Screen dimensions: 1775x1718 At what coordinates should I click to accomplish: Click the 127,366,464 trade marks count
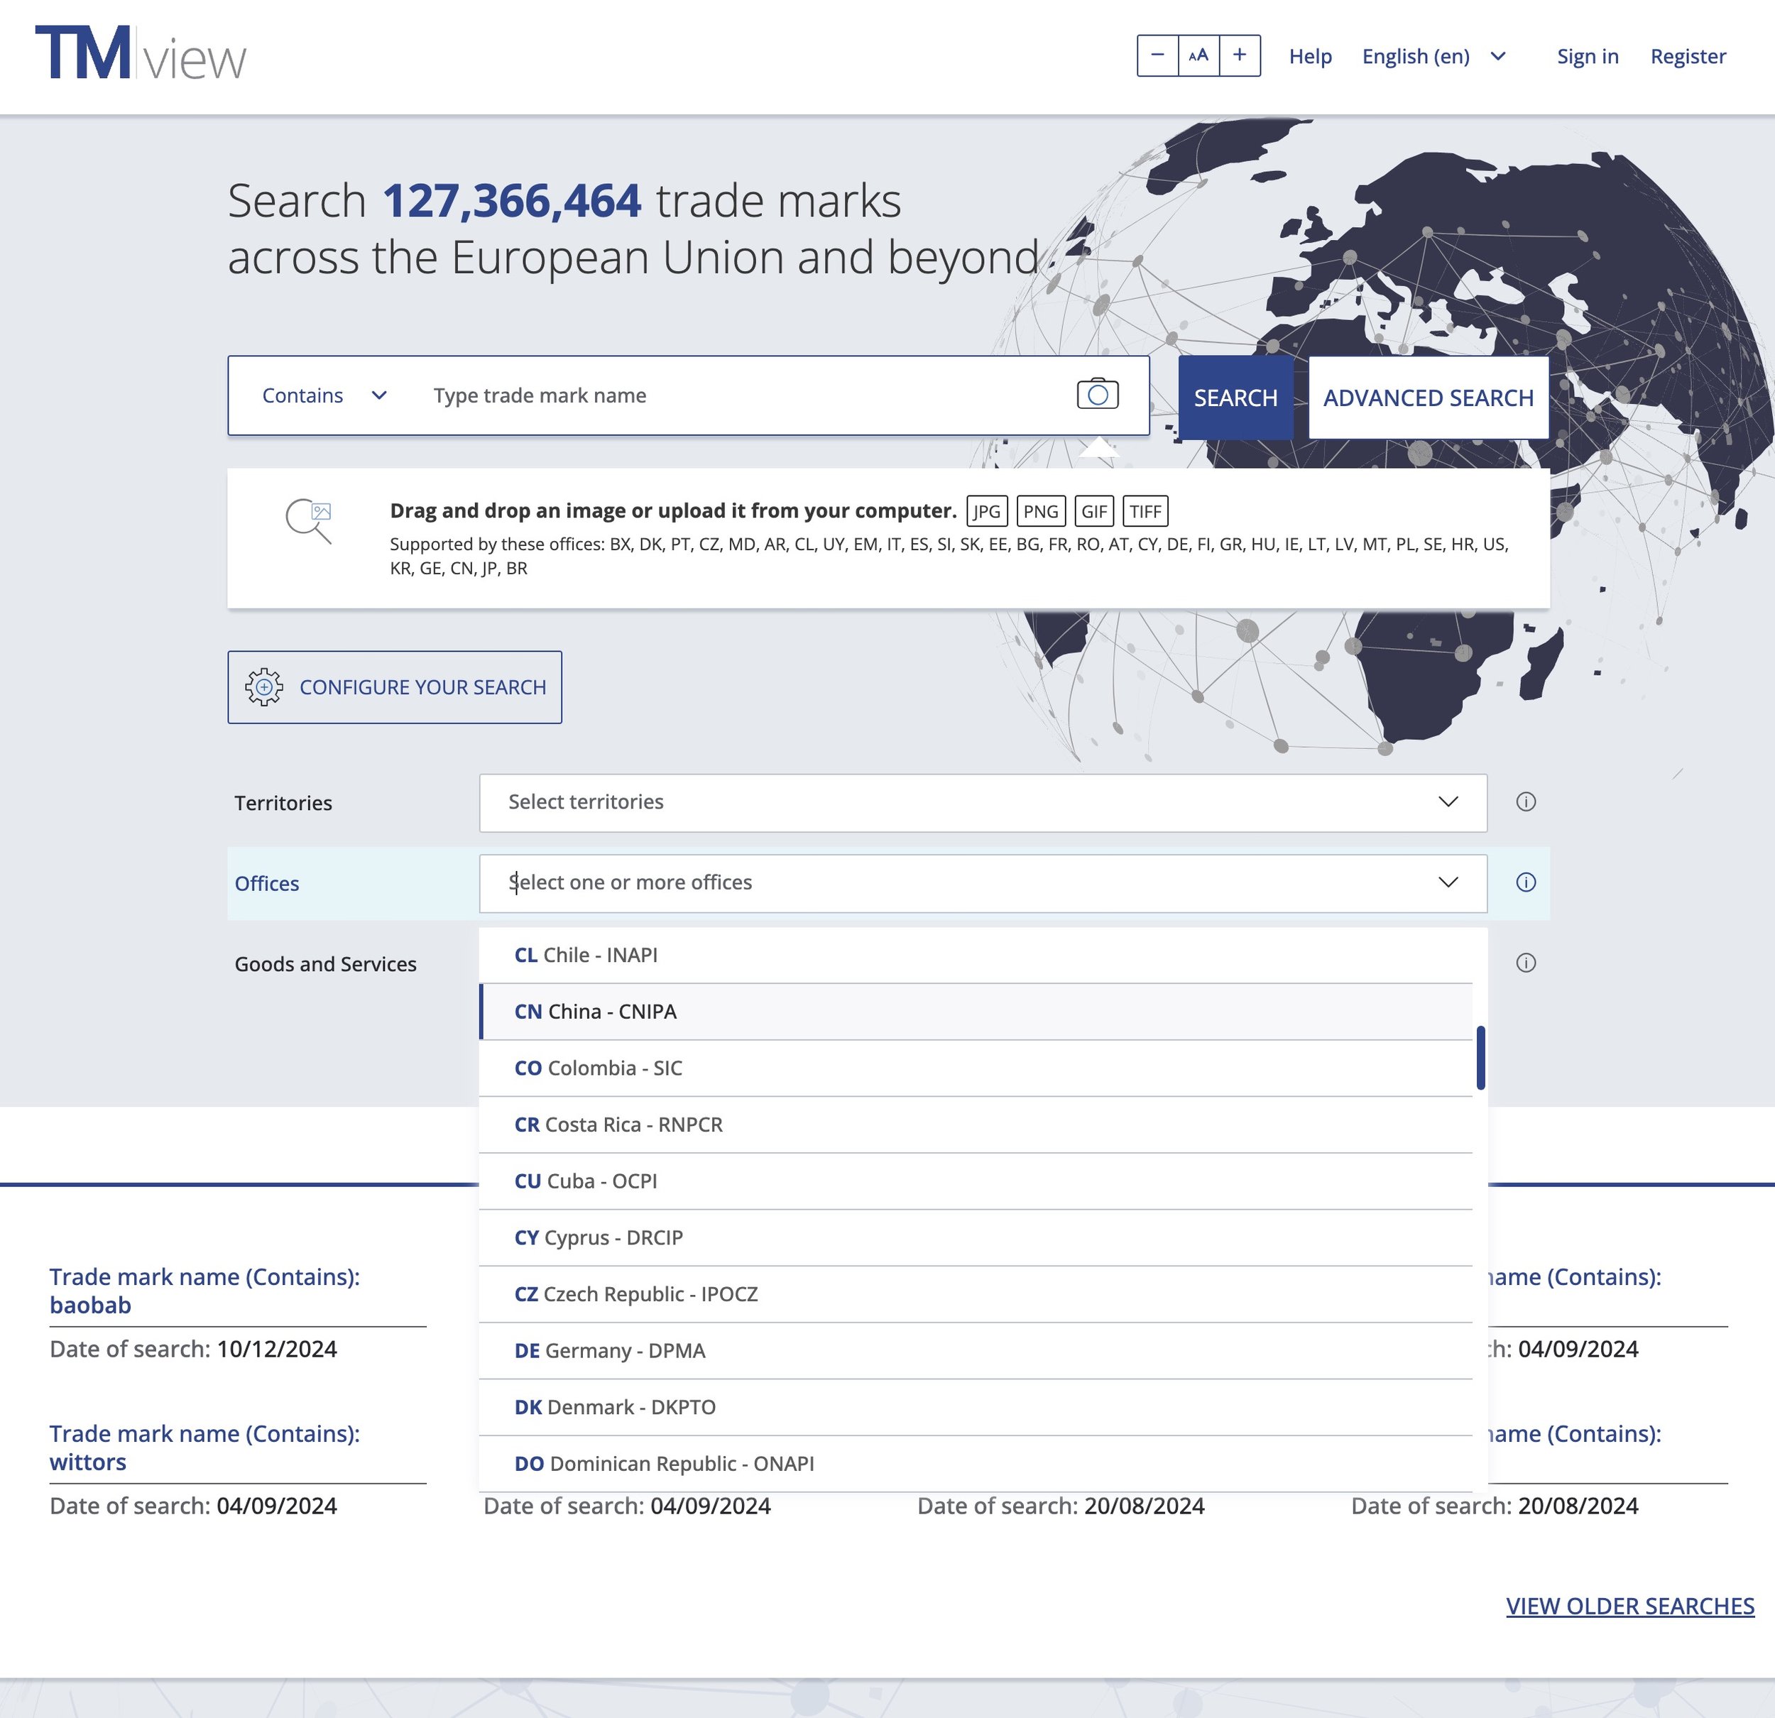[512, 200]
